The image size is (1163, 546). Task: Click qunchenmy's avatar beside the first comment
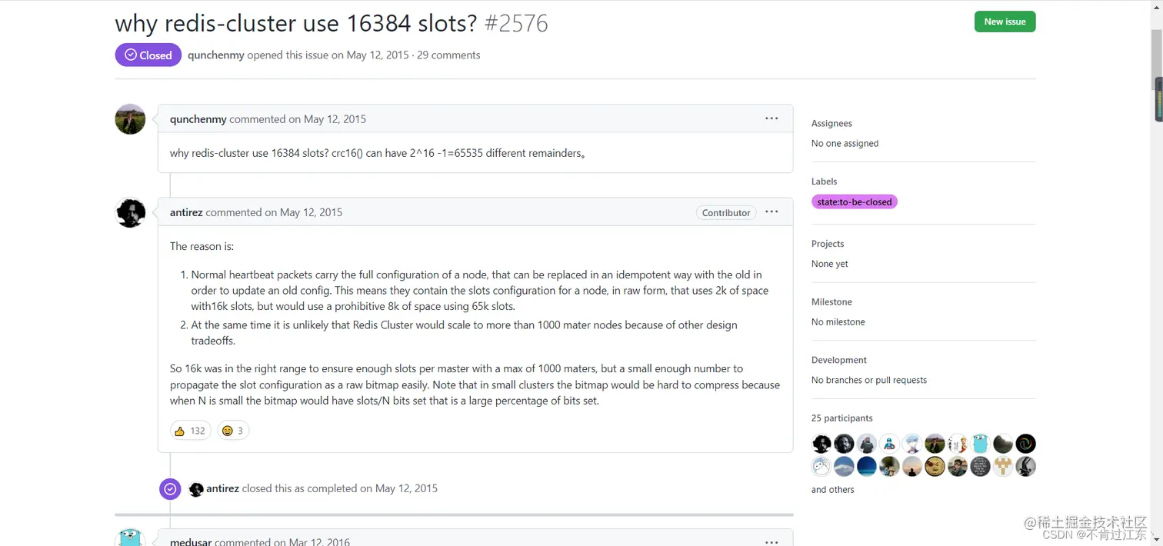pos(130,119)
